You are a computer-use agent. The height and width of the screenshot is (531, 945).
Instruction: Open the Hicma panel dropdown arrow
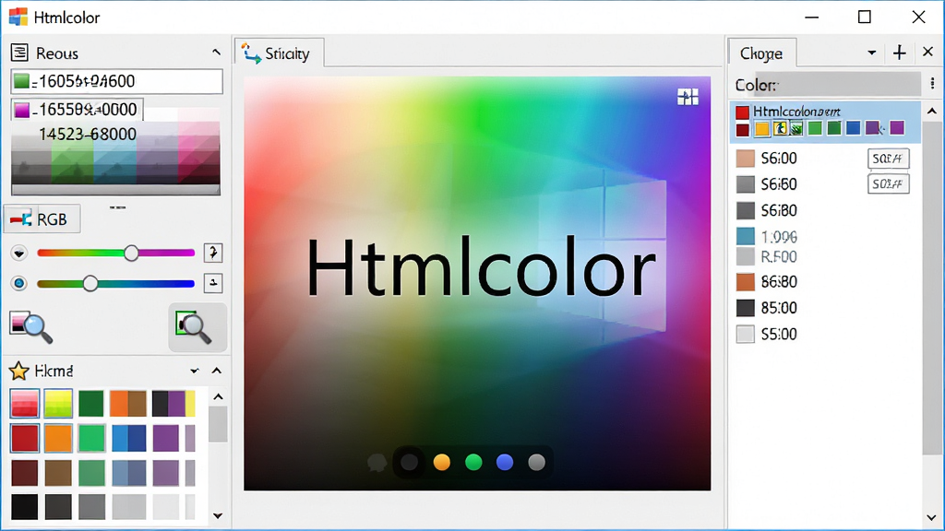coord(194,371)
